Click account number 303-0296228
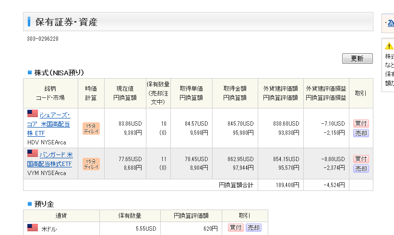Image resolution: width=394 pixels, height=235 pixels. pyautogui.click(x=43, y=39)
